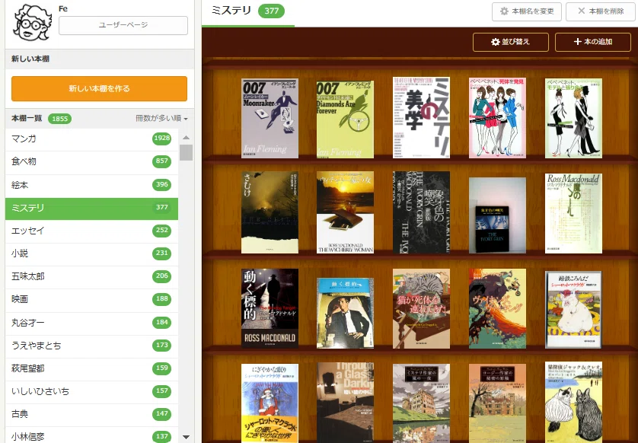638x443 pixels.
Task: Select the マンガ bookshelf
Action: 91,139
